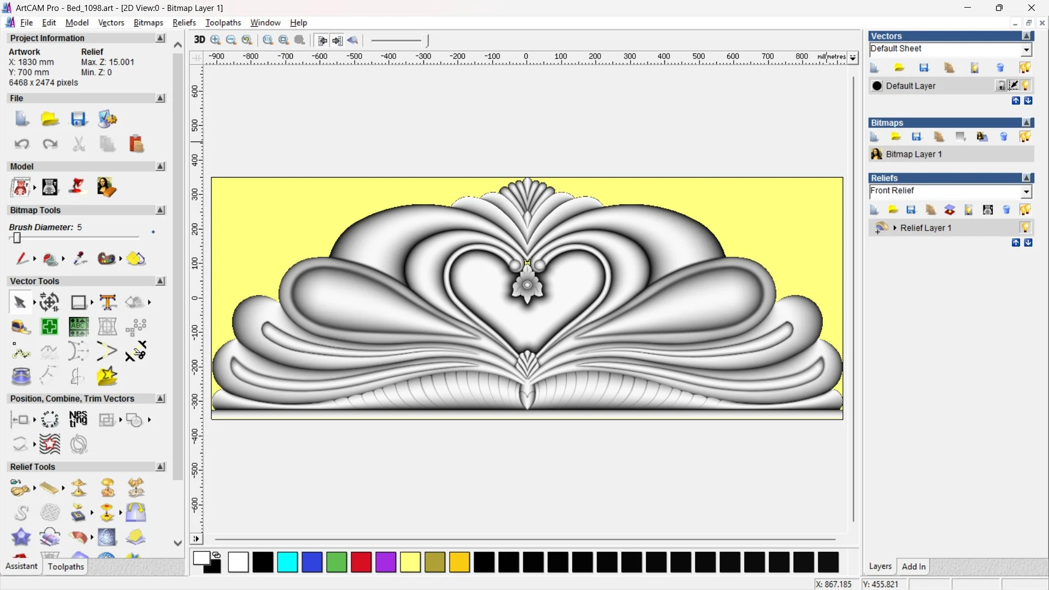
Task: Toggle lock on Default Layer
Action: [x=1000, y=86]
